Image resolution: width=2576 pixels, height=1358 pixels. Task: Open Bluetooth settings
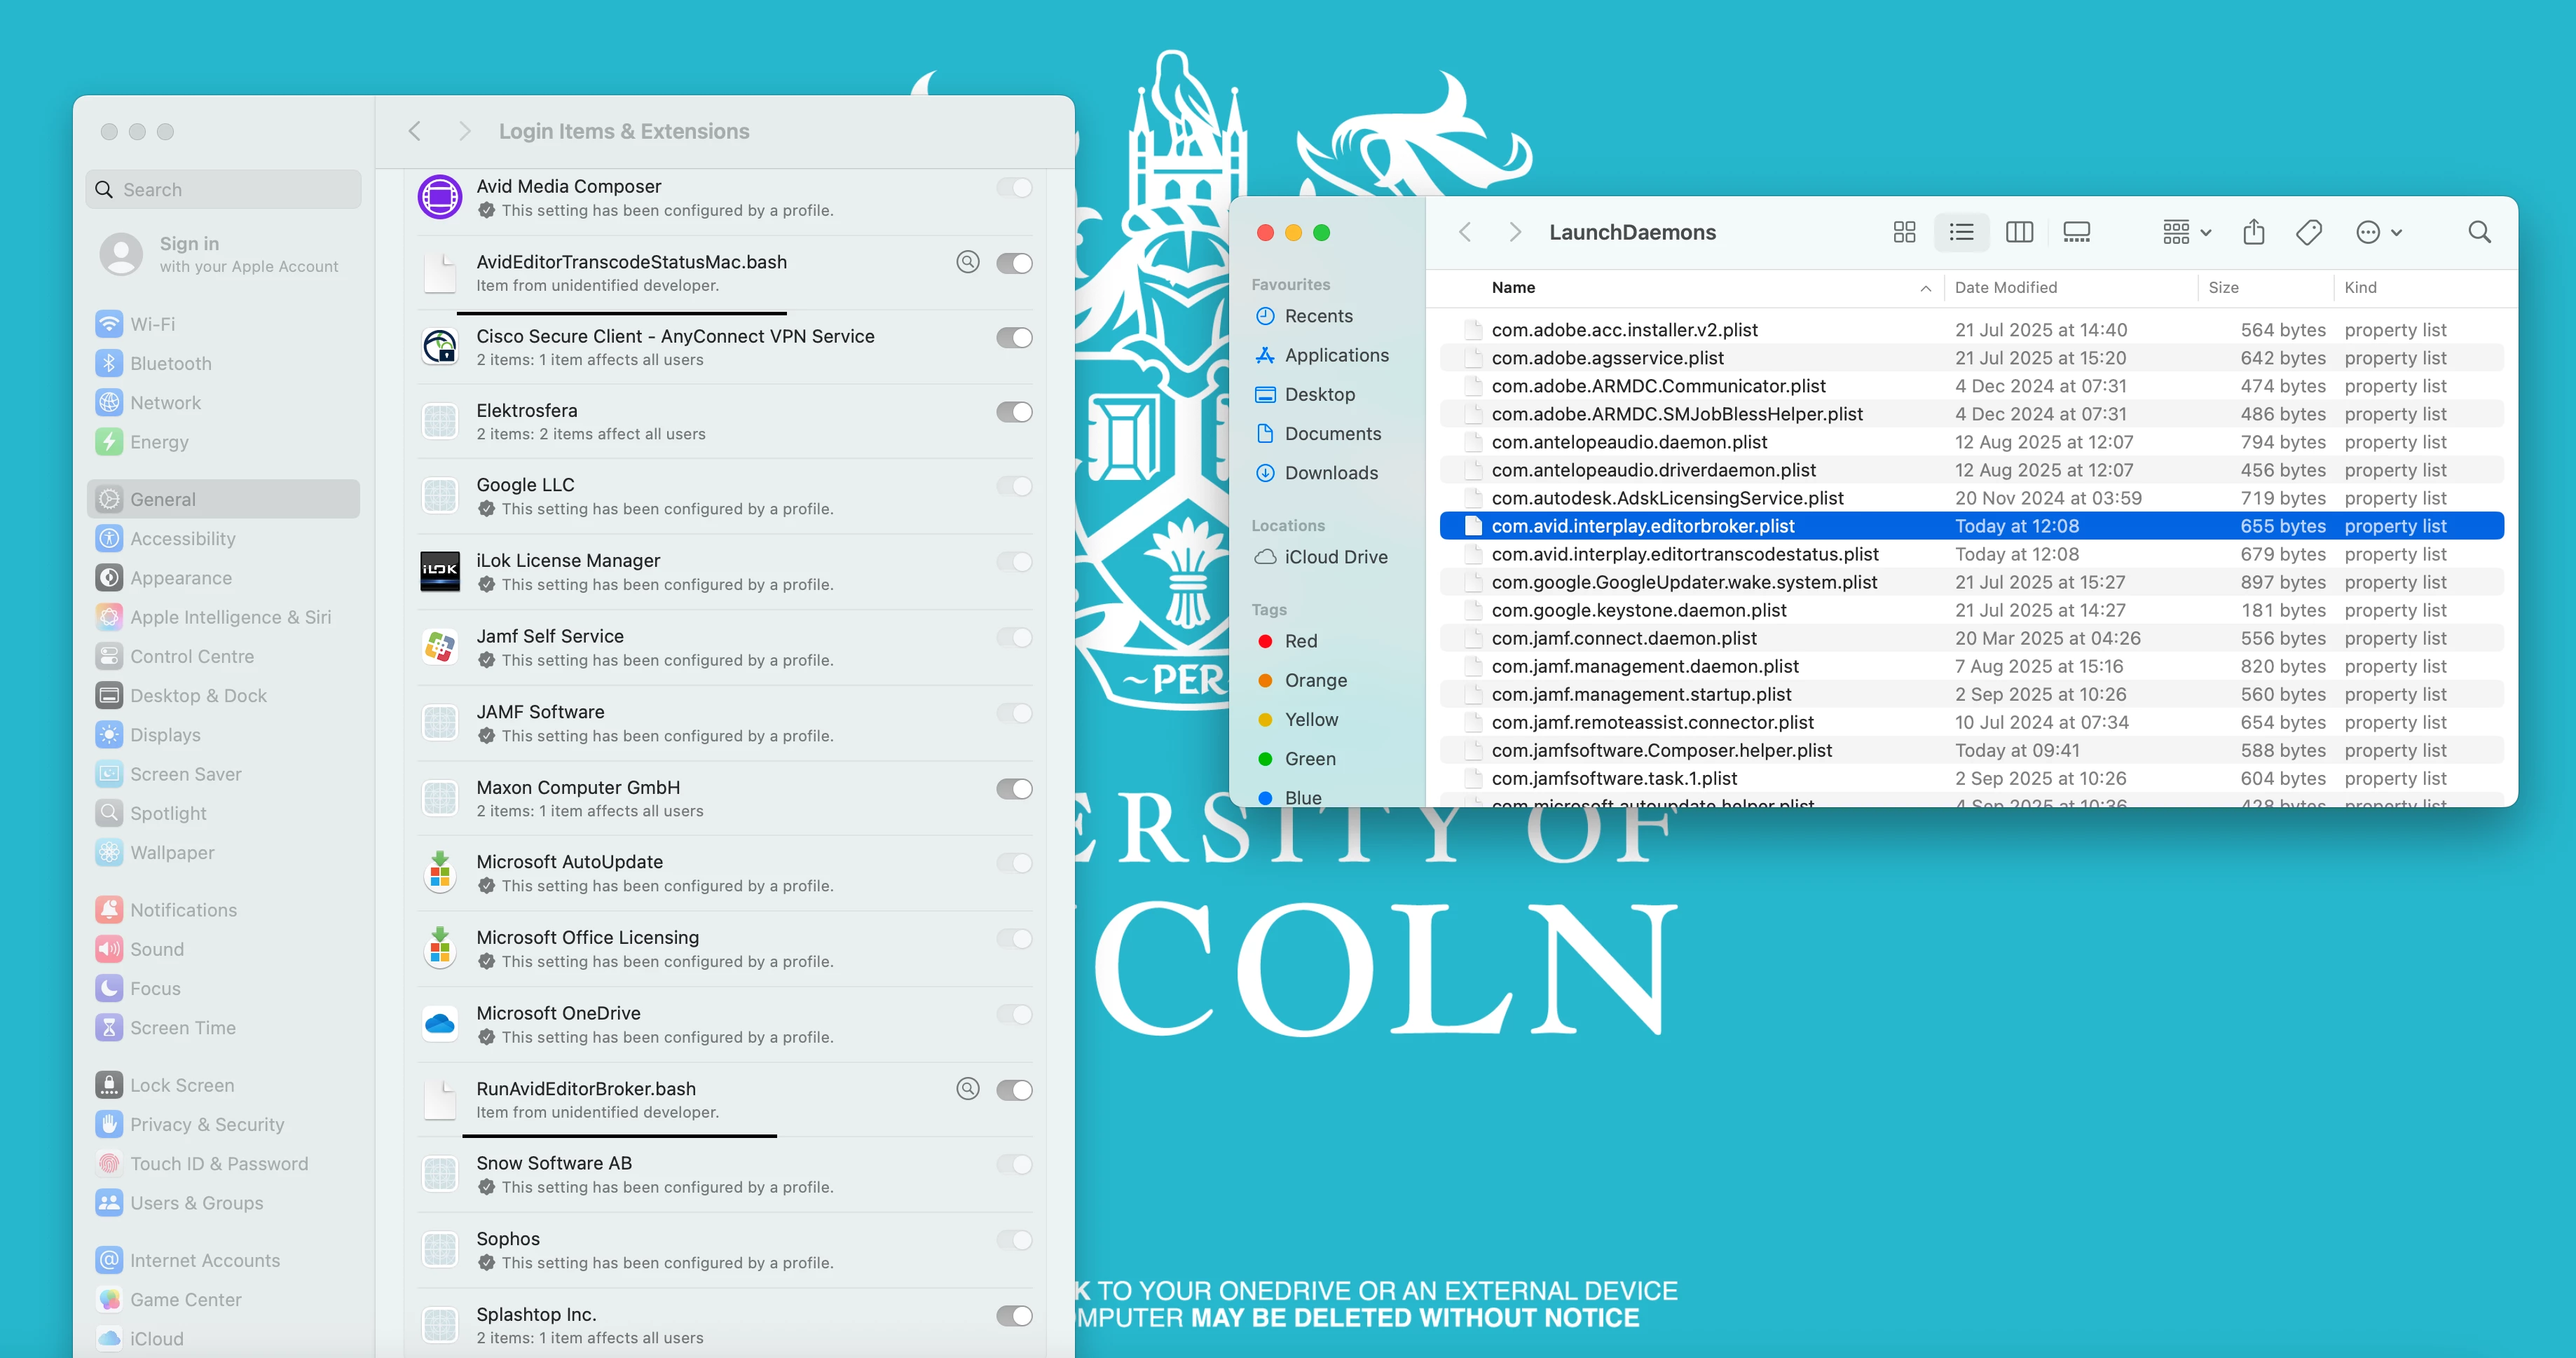click(224, 363)
